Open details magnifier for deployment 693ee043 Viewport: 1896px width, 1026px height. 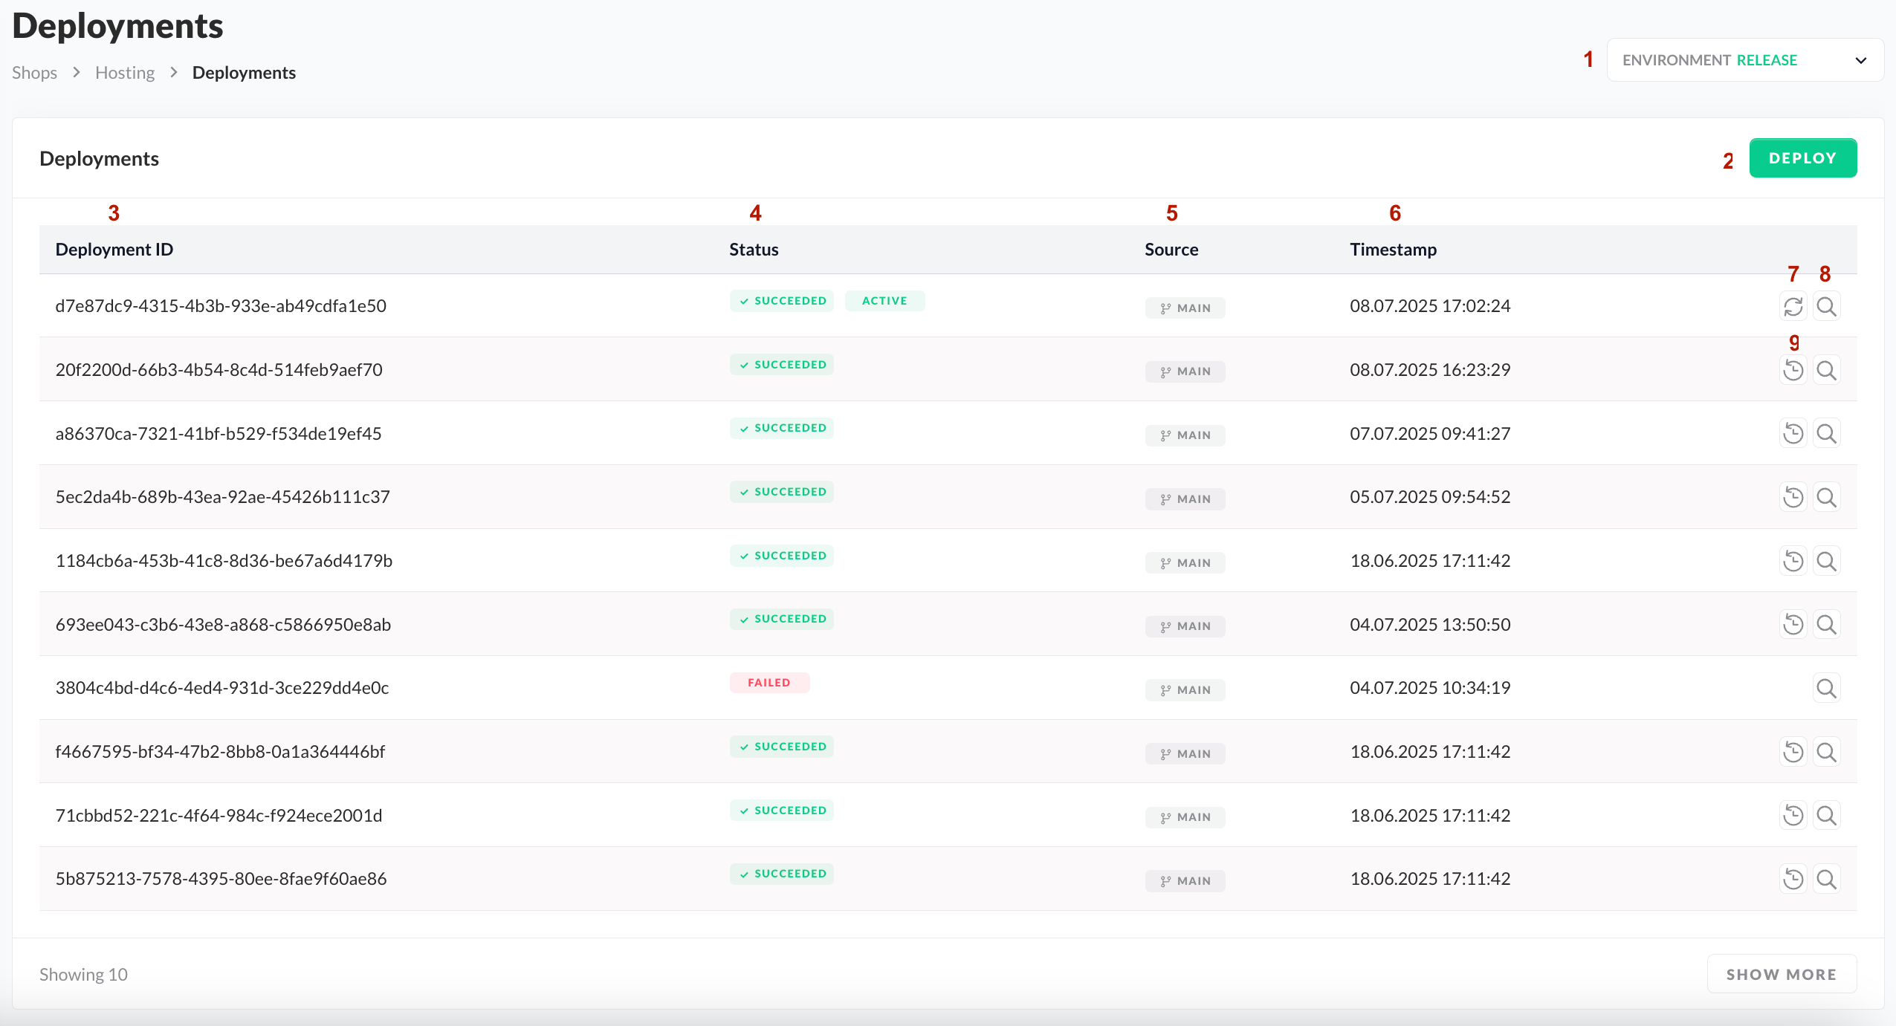pos(1826,624)
